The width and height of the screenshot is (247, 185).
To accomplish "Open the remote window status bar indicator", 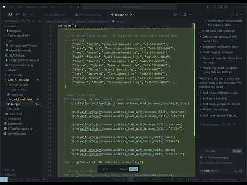I will click(4, 179).
